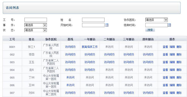Open 基线 未访问 link for 王XX
Screen dimensions: 187x97
point(70,85)
